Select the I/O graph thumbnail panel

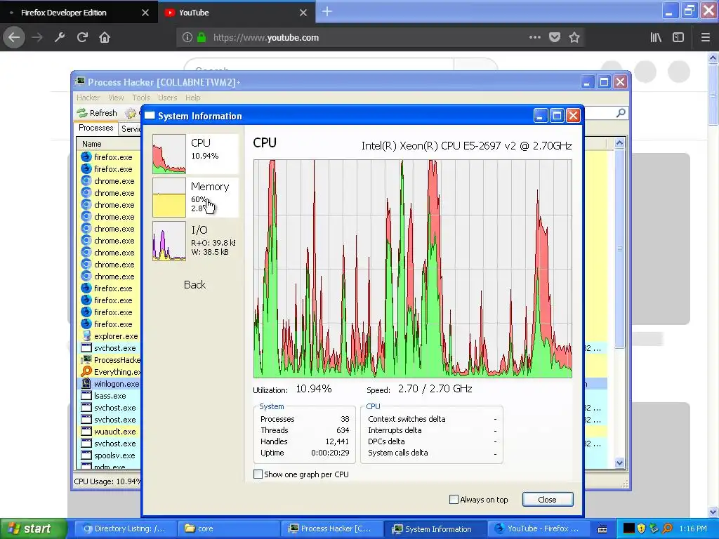click(x=196, y=241)
